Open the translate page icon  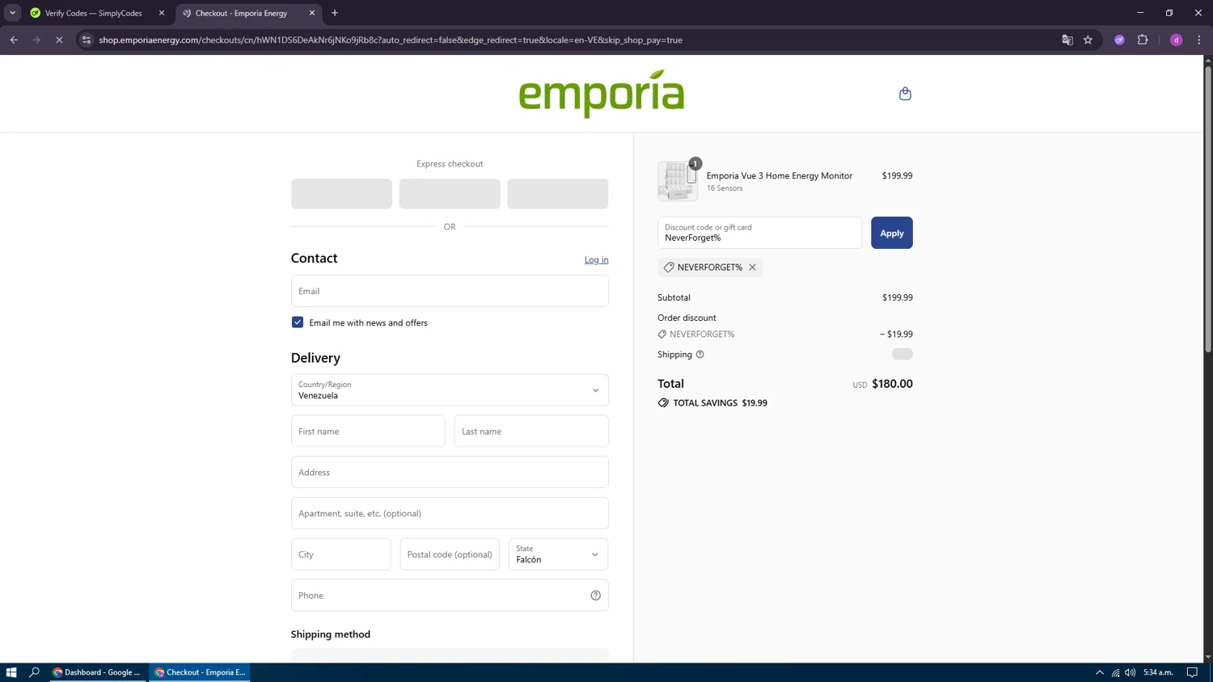[x=1067, y=40]
